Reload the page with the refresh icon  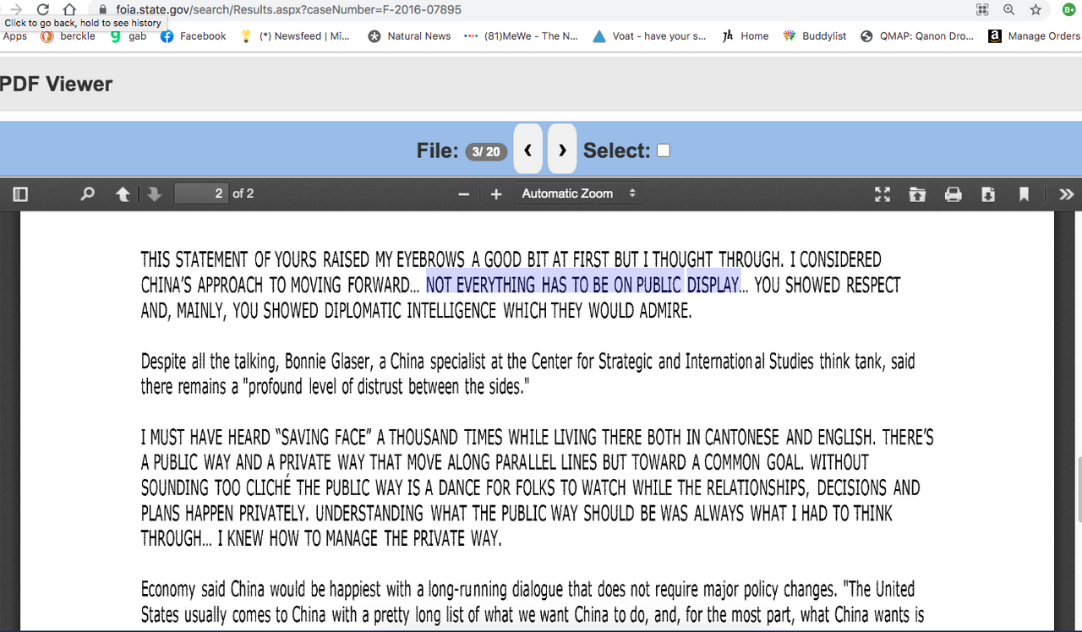pos(42,9)
